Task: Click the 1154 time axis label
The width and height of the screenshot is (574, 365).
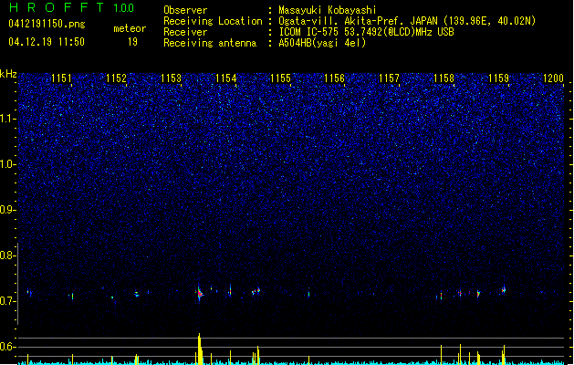Action: point(226,78)
